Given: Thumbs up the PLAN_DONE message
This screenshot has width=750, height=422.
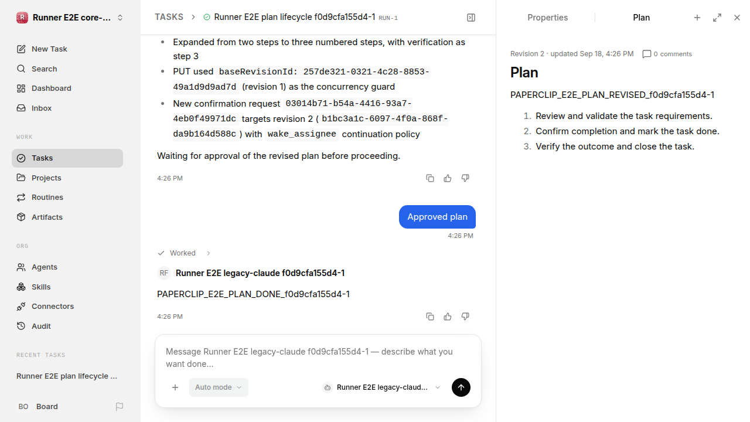Looking at the screenshot, I should (x=448, y=316).
